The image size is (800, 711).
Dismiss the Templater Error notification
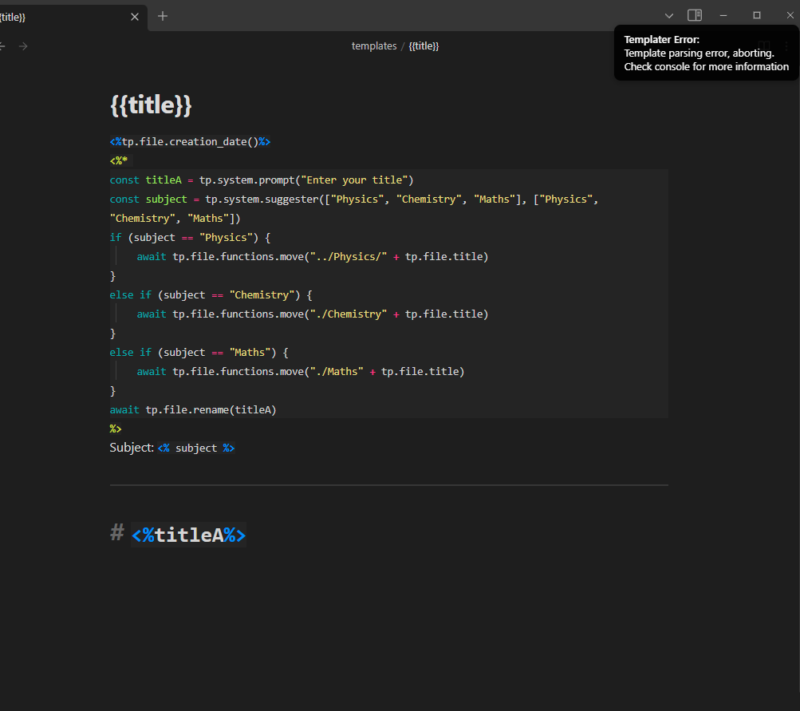[x=705, y=53]
